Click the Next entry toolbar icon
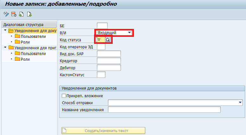Image resolution: width=246 pixels, height=135 pixels. pyautogui.click(x=29, y=14)
